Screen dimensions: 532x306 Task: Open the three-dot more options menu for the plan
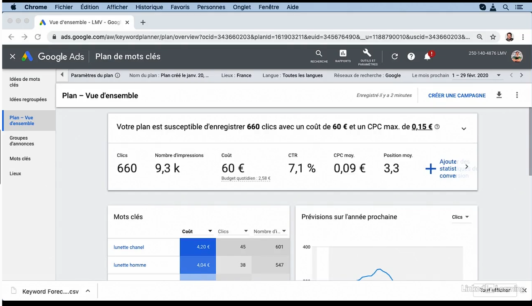[x=517, y=95]
